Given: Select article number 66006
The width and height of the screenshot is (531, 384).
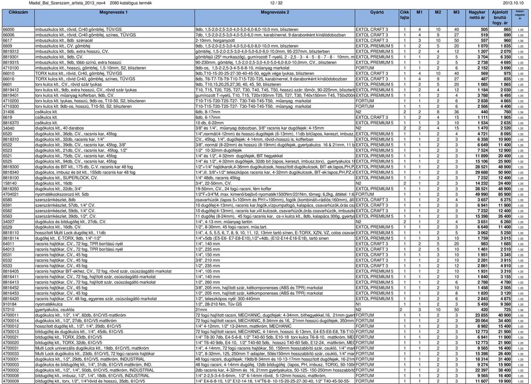Looking at the screenshot, I should (9, 35).
